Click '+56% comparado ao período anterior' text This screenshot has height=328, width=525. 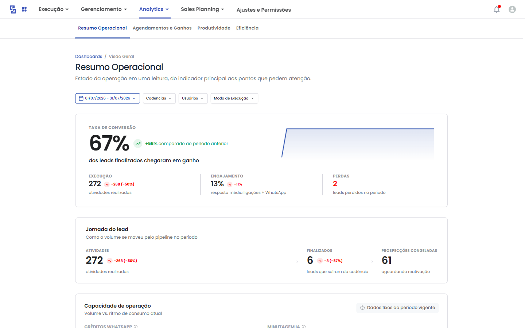tap(187, 144)
